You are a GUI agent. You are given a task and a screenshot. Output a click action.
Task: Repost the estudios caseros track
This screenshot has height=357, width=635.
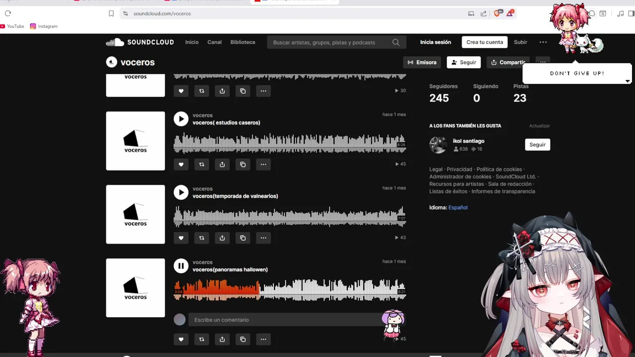click(201, 165)
